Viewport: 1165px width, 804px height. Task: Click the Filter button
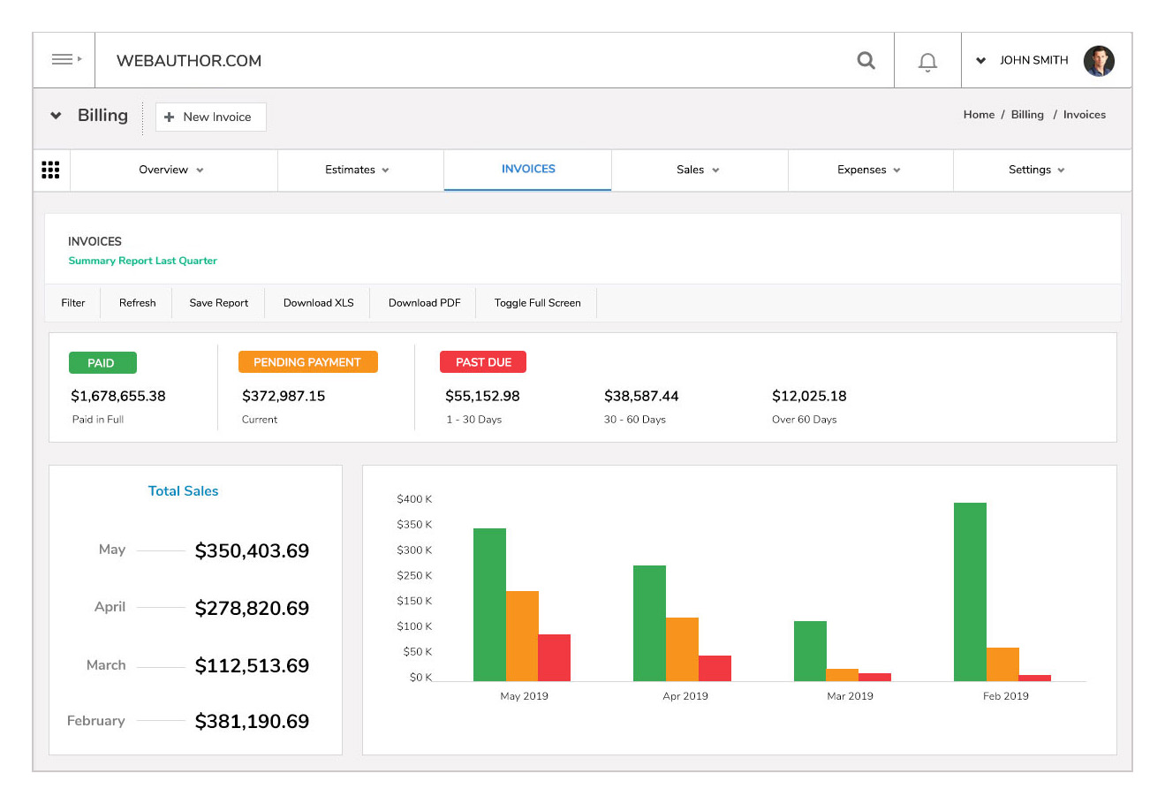[x=73, y=302]
